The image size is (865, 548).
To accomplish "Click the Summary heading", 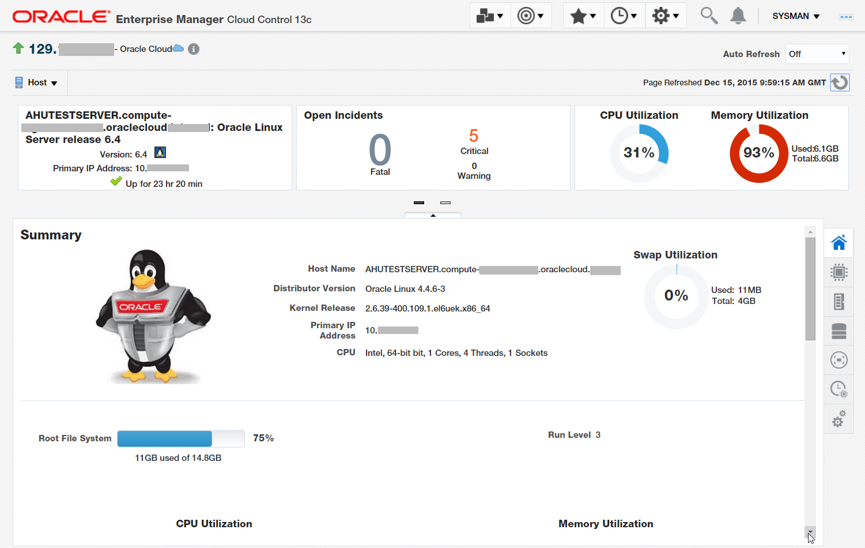I will pos(51,235).
